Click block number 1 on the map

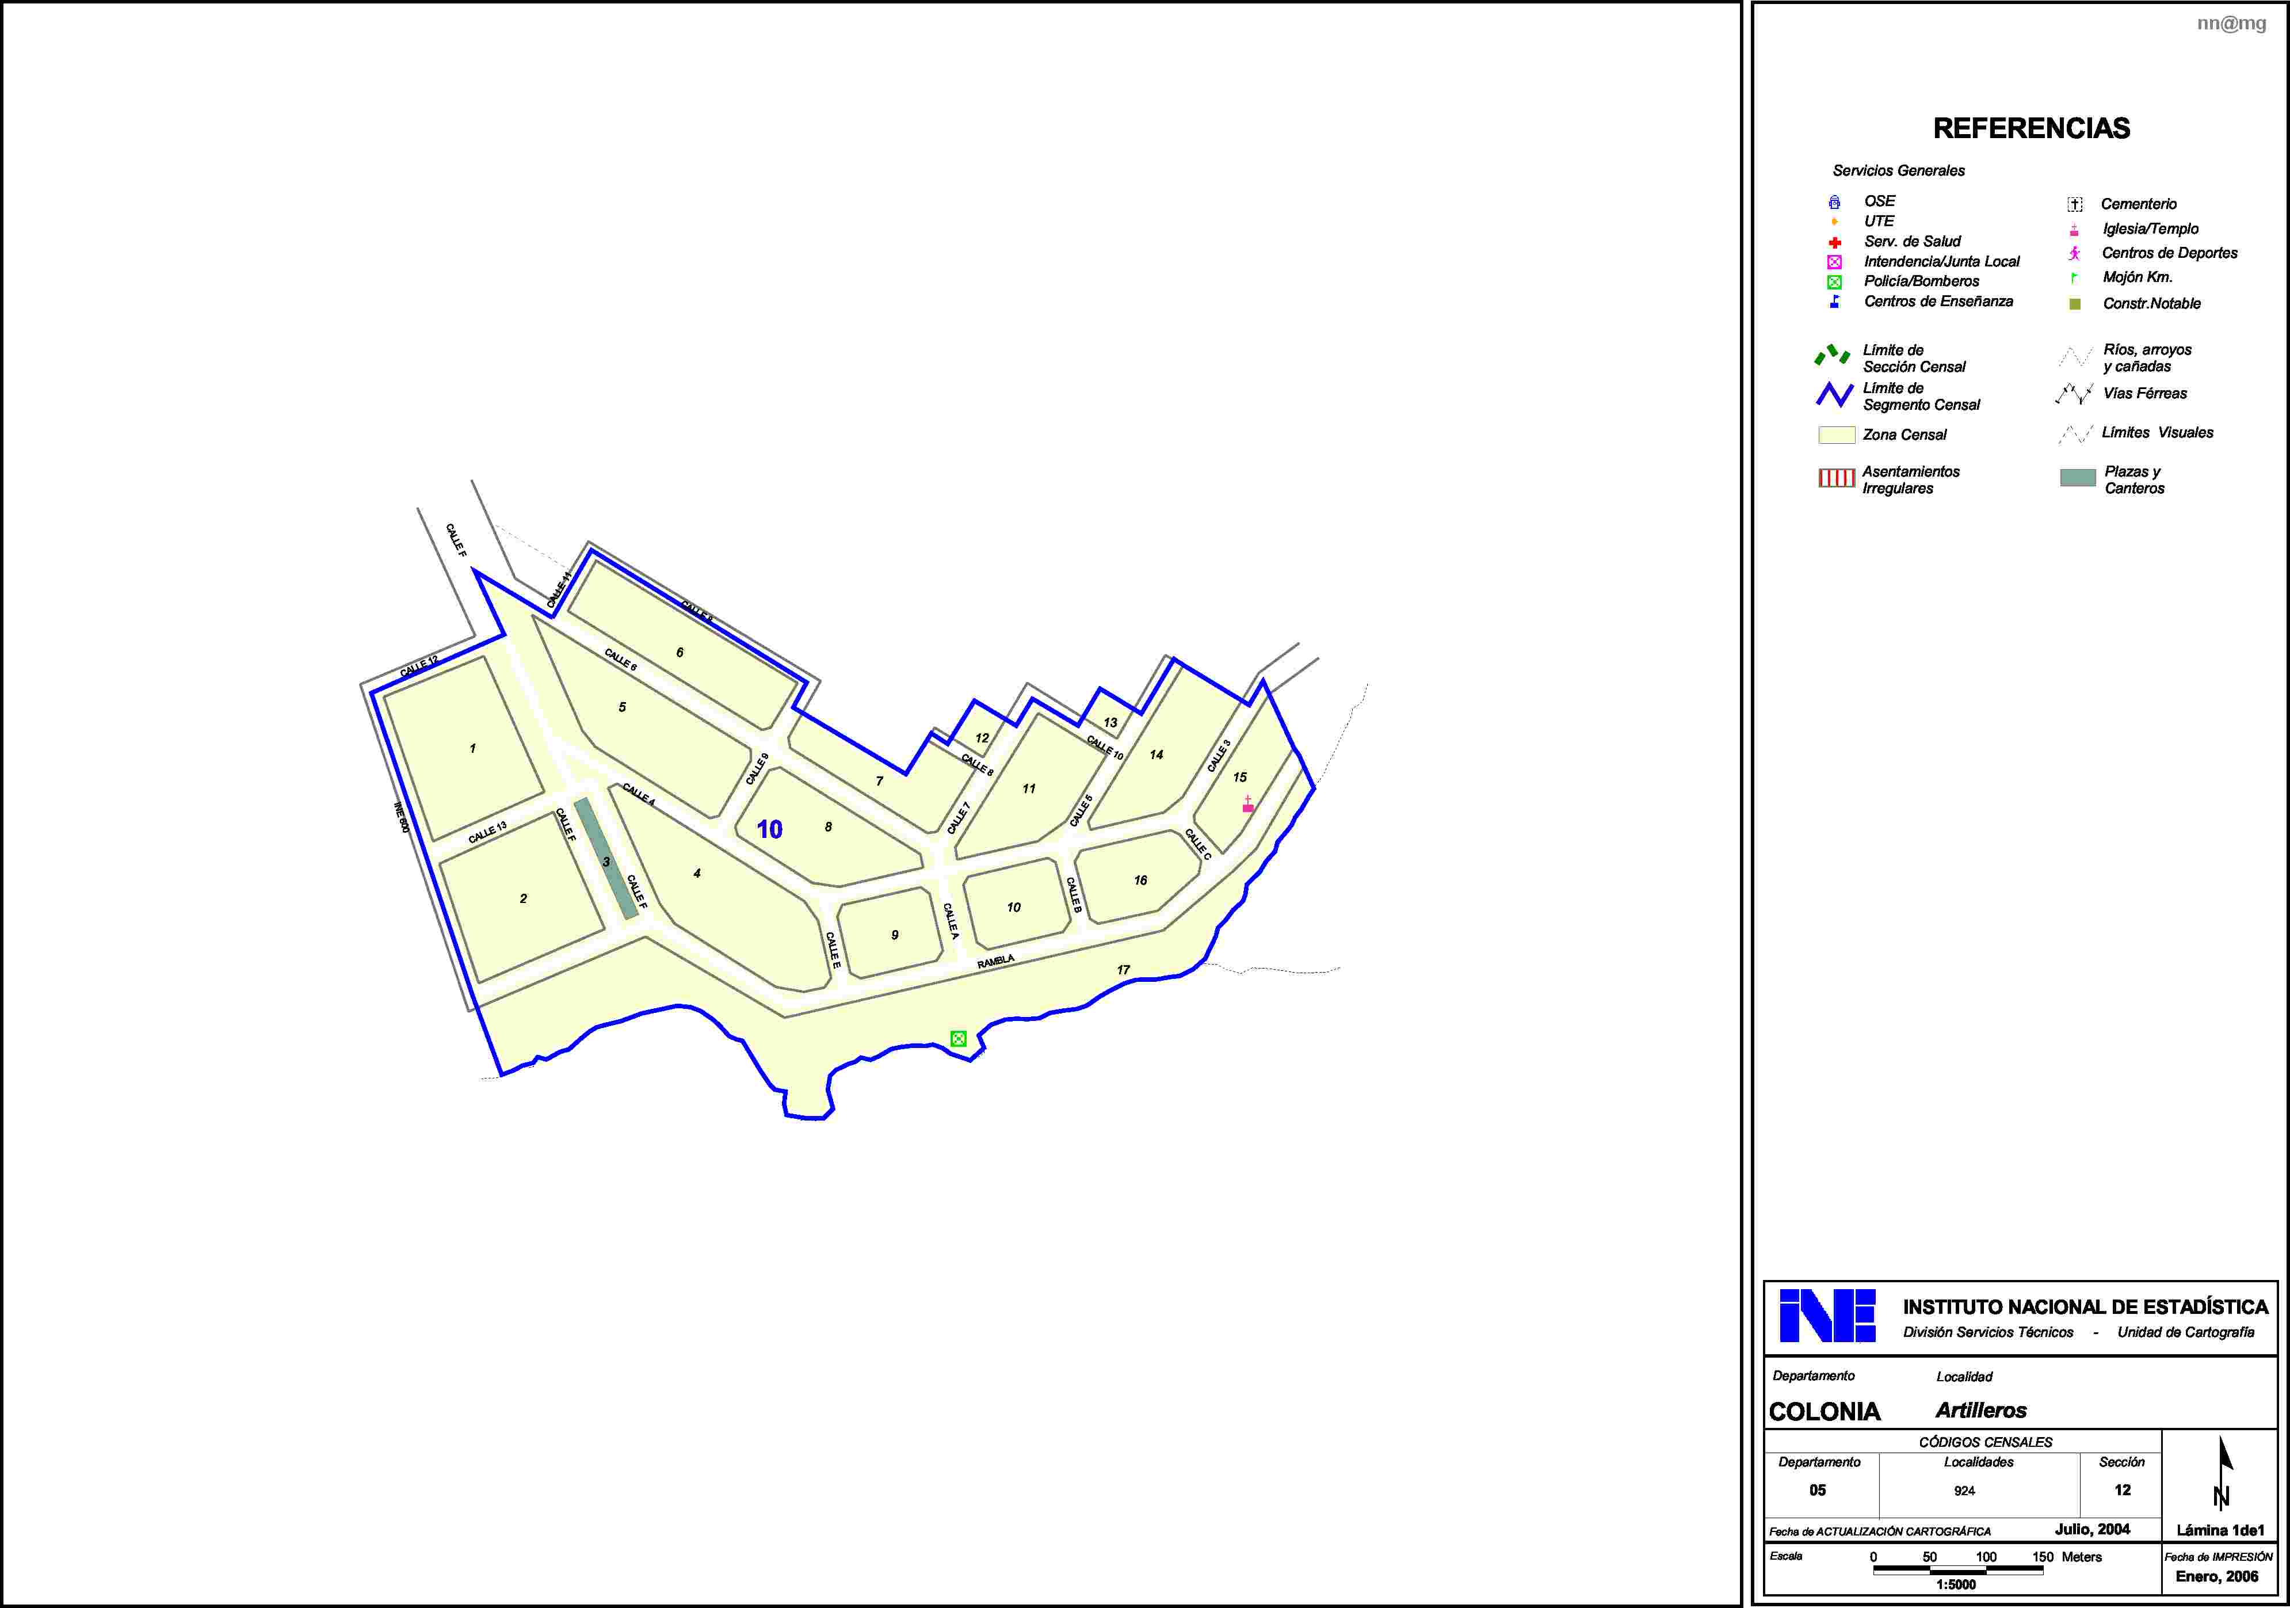pyautogui.click(x=473, y=748)
